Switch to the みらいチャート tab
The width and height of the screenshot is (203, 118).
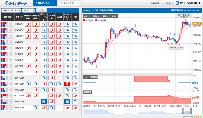pos(69,3)
